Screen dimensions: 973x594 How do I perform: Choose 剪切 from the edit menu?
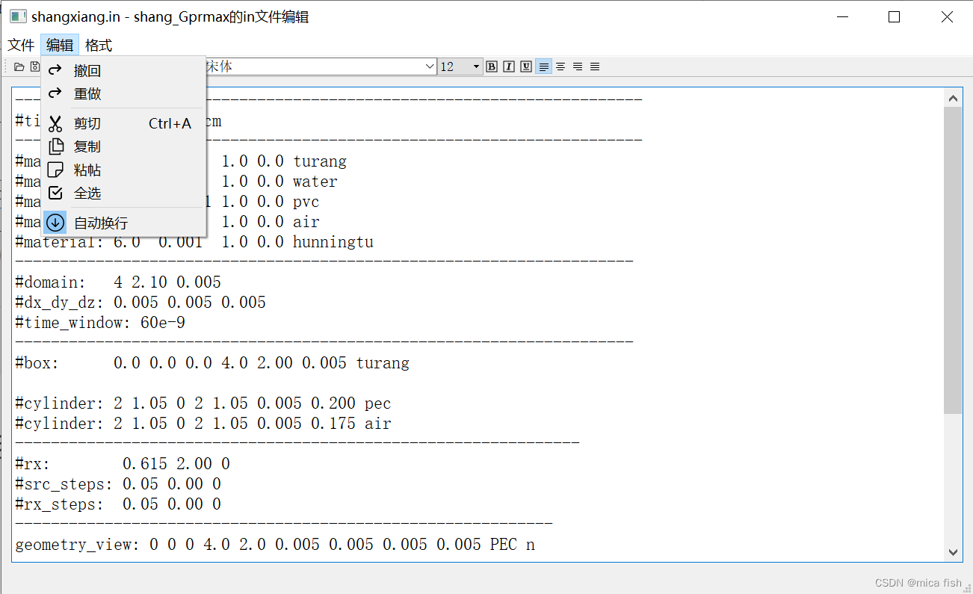(x=123, y=123)
